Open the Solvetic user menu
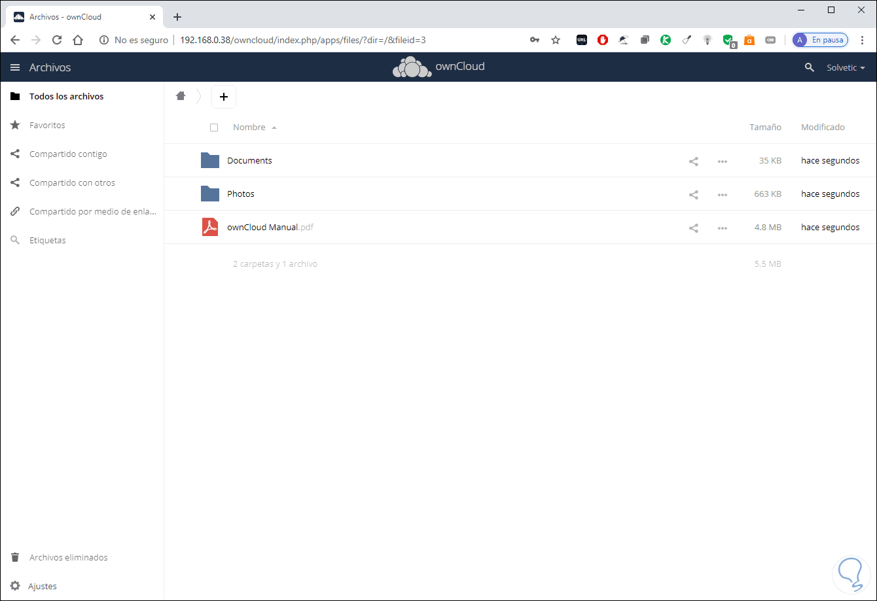 coord(846,67)
